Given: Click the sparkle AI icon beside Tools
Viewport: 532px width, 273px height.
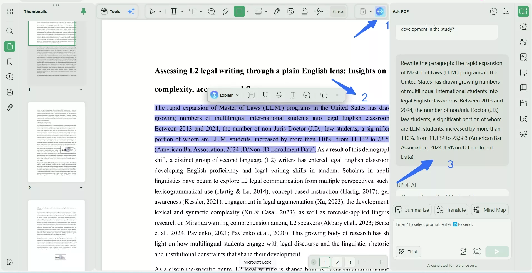Looking at the screenshot, I should click(x=131, y=11).
